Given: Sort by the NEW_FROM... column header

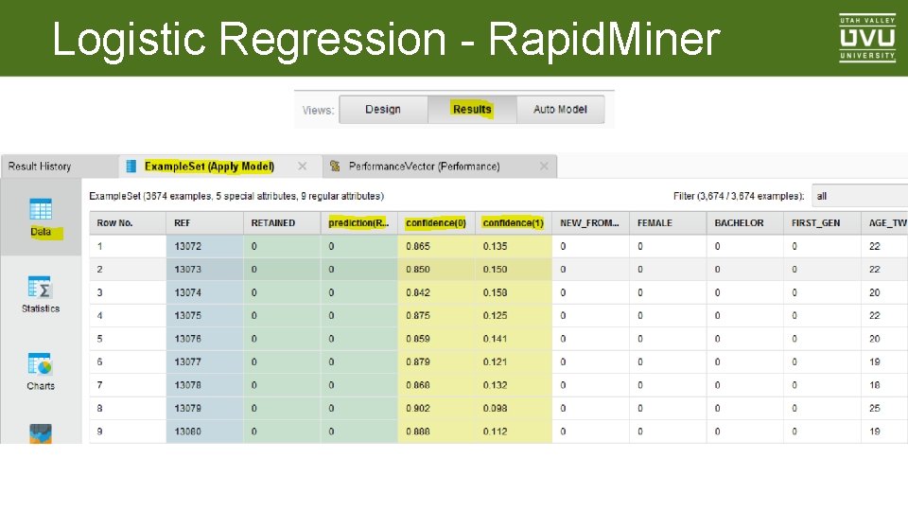Looking at the screenshot, I should (x=590, y=223).
